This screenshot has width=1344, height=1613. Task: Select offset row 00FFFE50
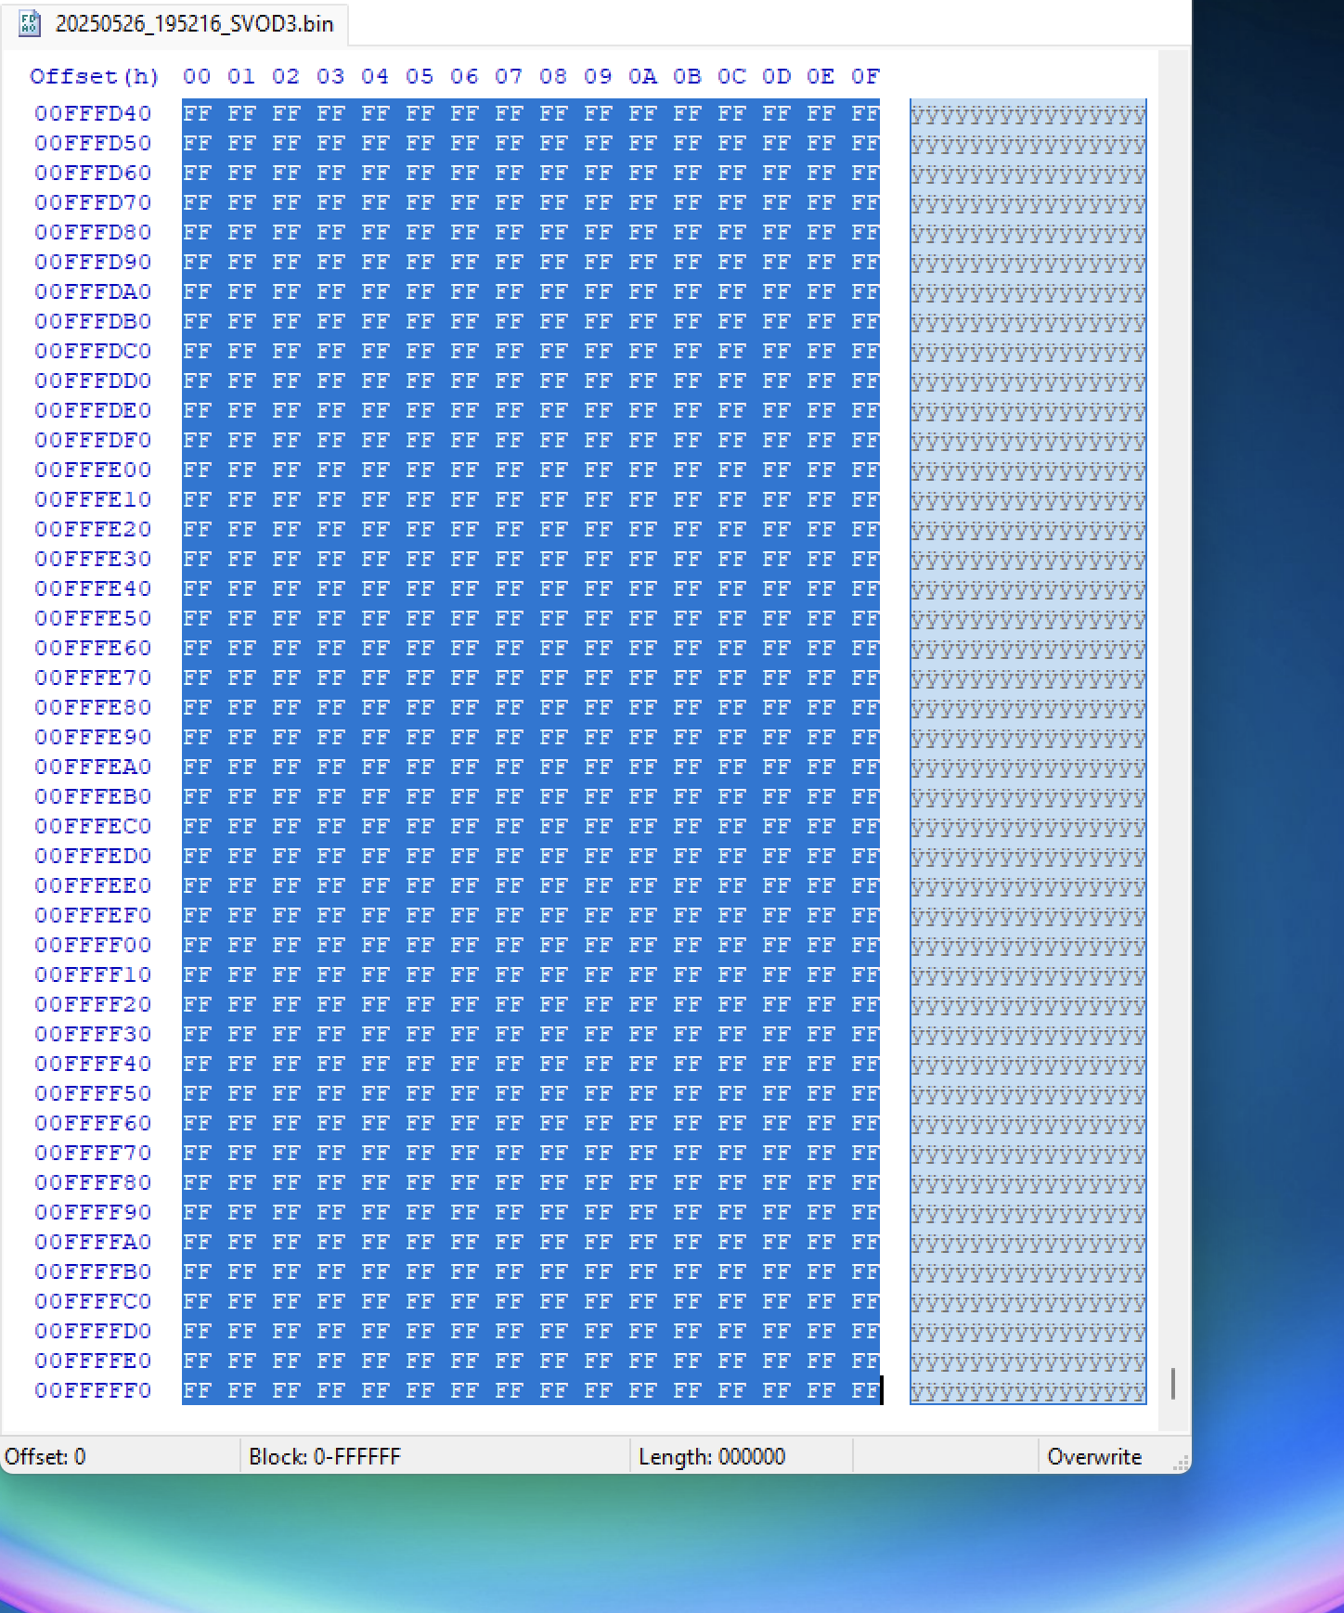(93, 618)
